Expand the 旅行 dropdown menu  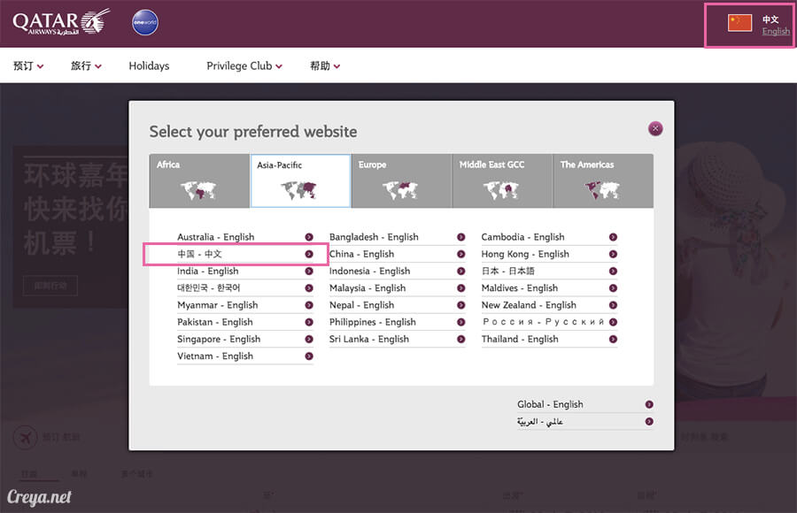pyautogui.click(x=86, y=66)
